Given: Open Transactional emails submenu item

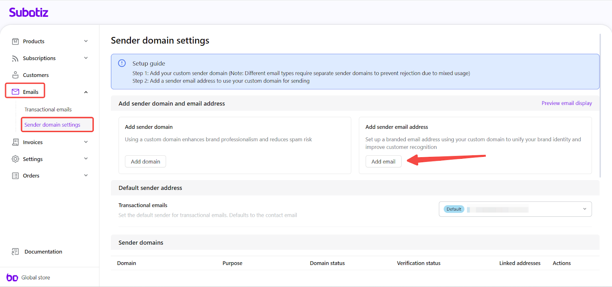Looking at the screenshot, I should coord(48,110).
